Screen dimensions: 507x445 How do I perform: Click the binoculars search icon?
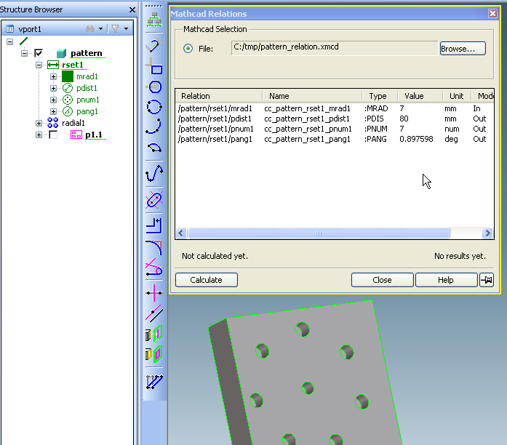pos(90,29)
